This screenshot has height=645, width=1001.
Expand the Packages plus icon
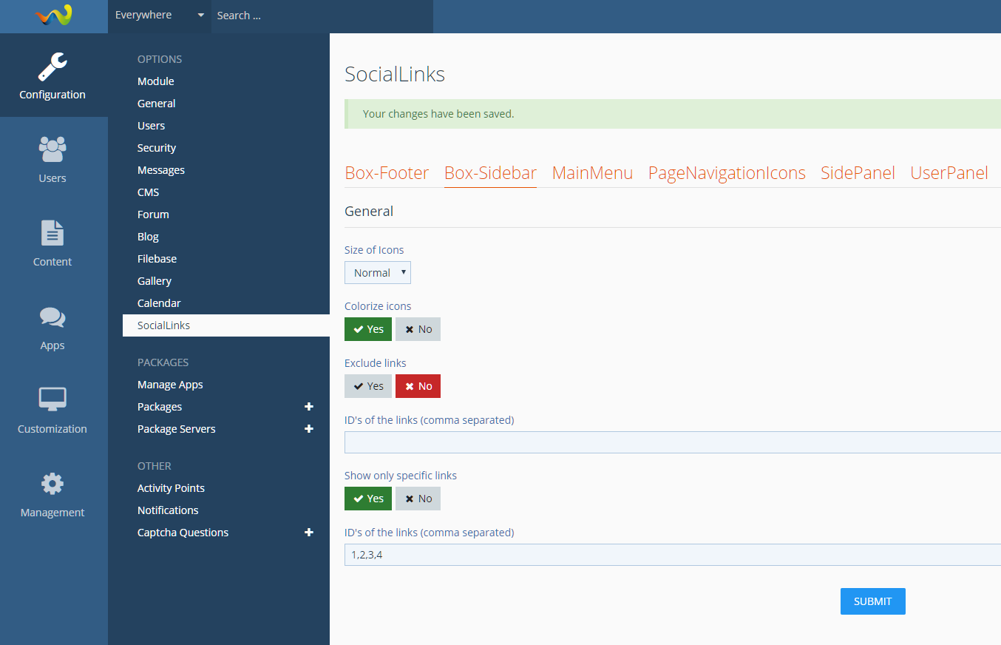309,407
